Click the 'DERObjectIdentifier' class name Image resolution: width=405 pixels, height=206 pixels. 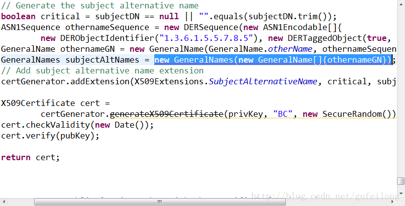click(107, 38)
